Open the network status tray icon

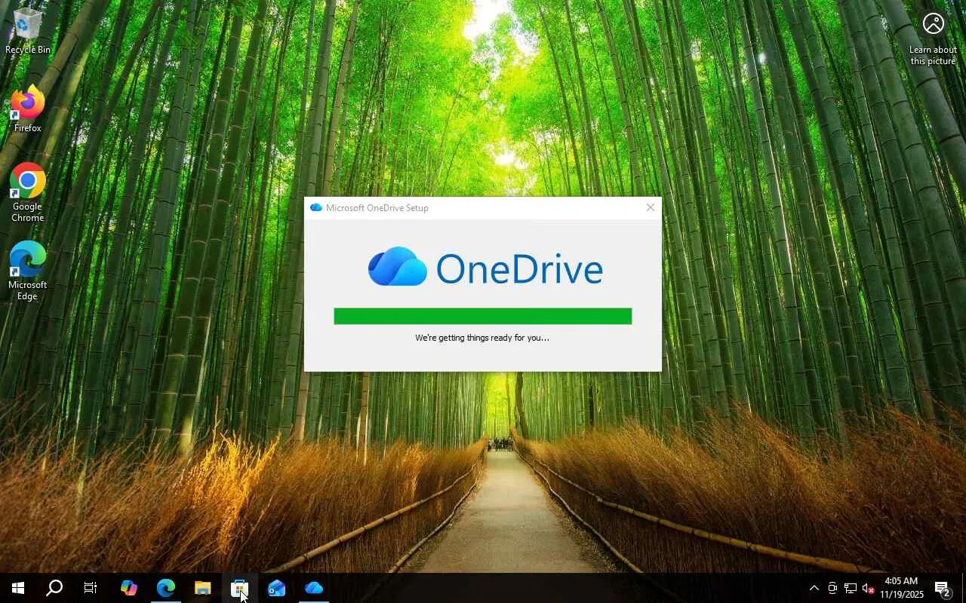point(851,588)
